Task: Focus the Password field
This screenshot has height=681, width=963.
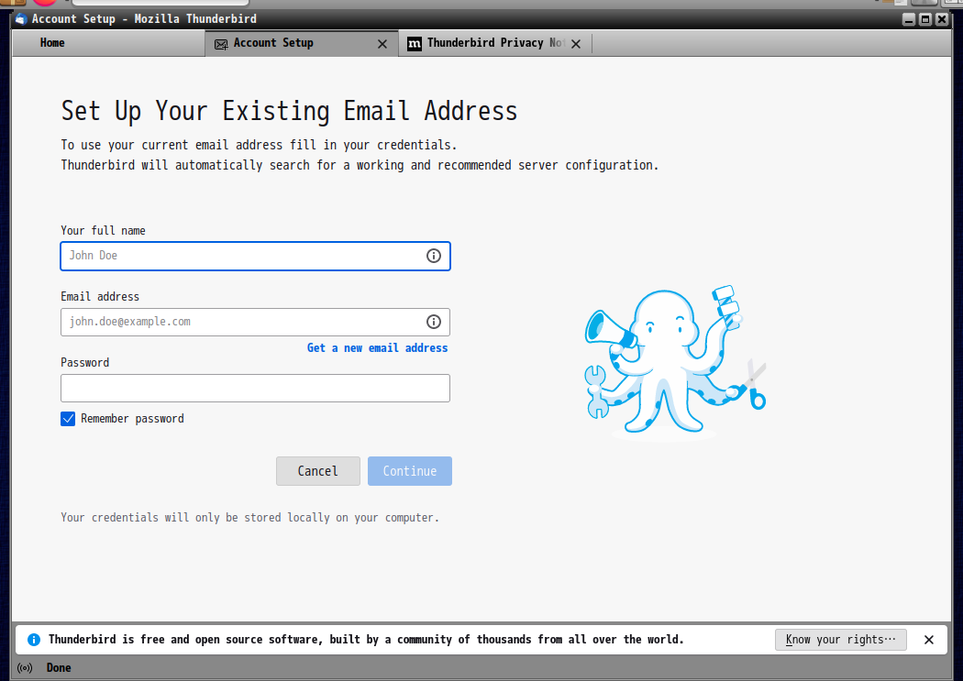Action: [x=256, y=389]
